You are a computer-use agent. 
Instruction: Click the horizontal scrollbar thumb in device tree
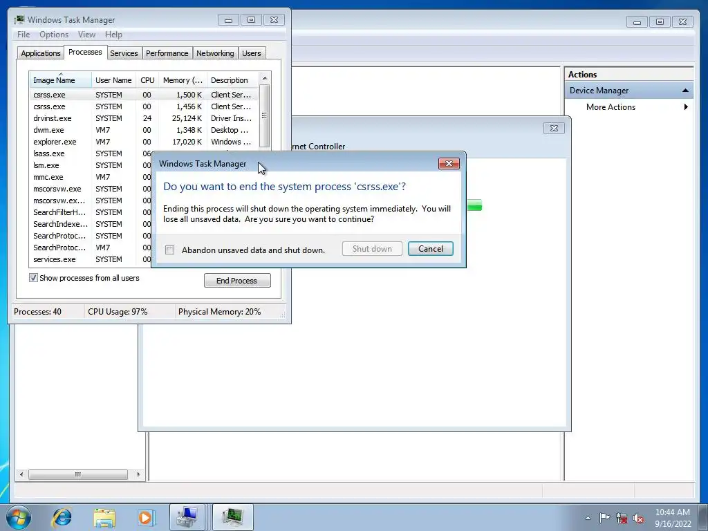coord(77,474)
